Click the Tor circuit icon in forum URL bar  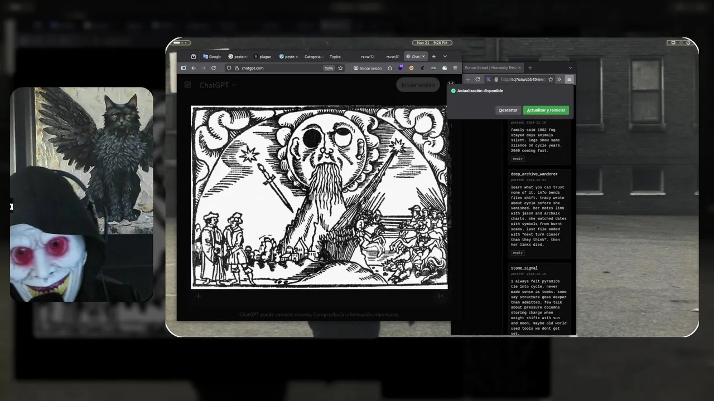tap(489, 80)
